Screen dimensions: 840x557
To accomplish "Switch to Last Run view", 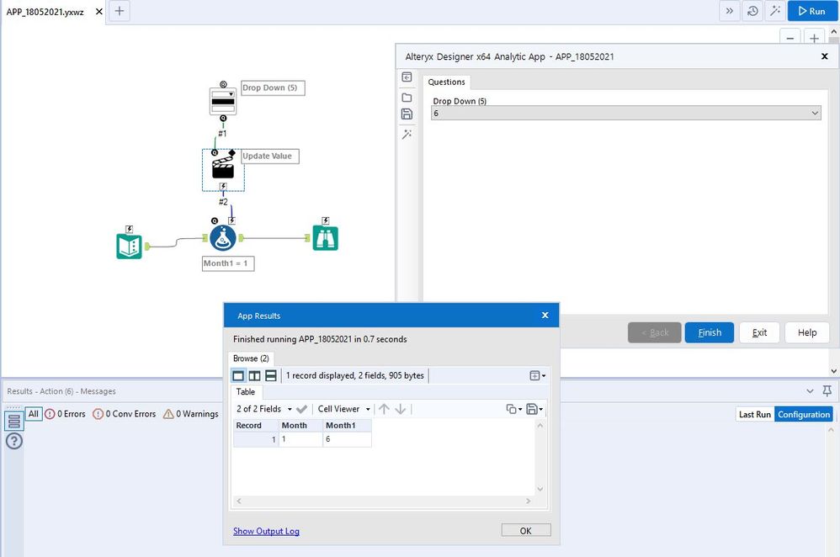I will pyautogui.click(x=755, y=415).
